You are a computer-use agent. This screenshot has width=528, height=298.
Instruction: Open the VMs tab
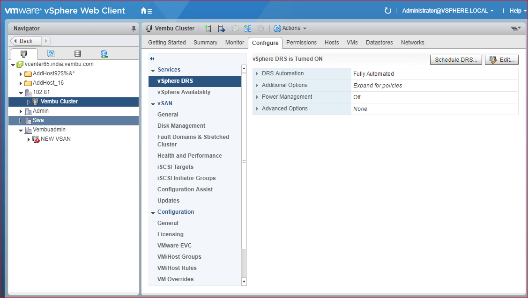[352, 43]
